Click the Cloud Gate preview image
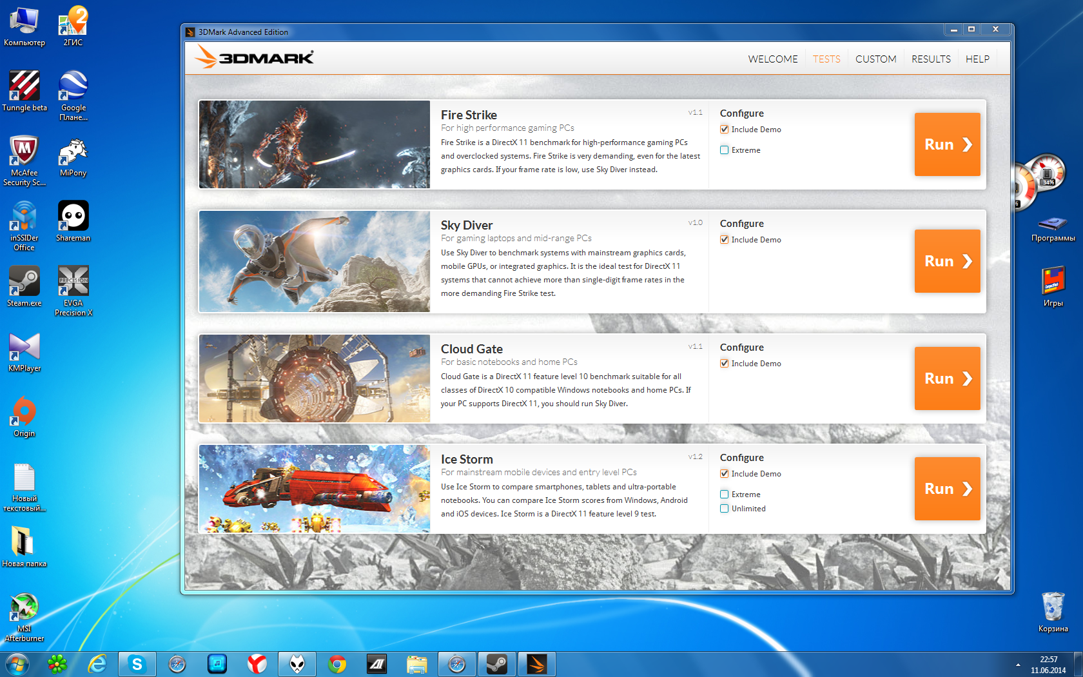Screen dimensions: 1083x677 [x=315, y=378]
